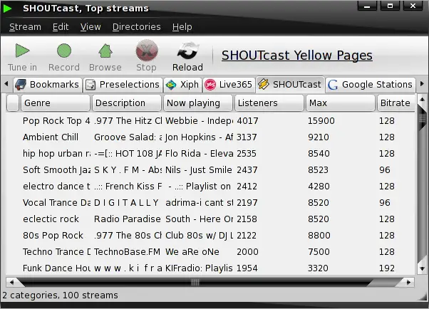Click 'Groove Salad' description cell

(128, 137)
